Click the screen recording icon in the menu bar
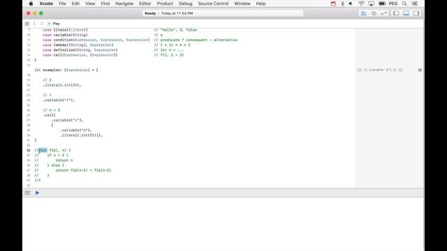This screenshot has height=251, width=447. 333,3
